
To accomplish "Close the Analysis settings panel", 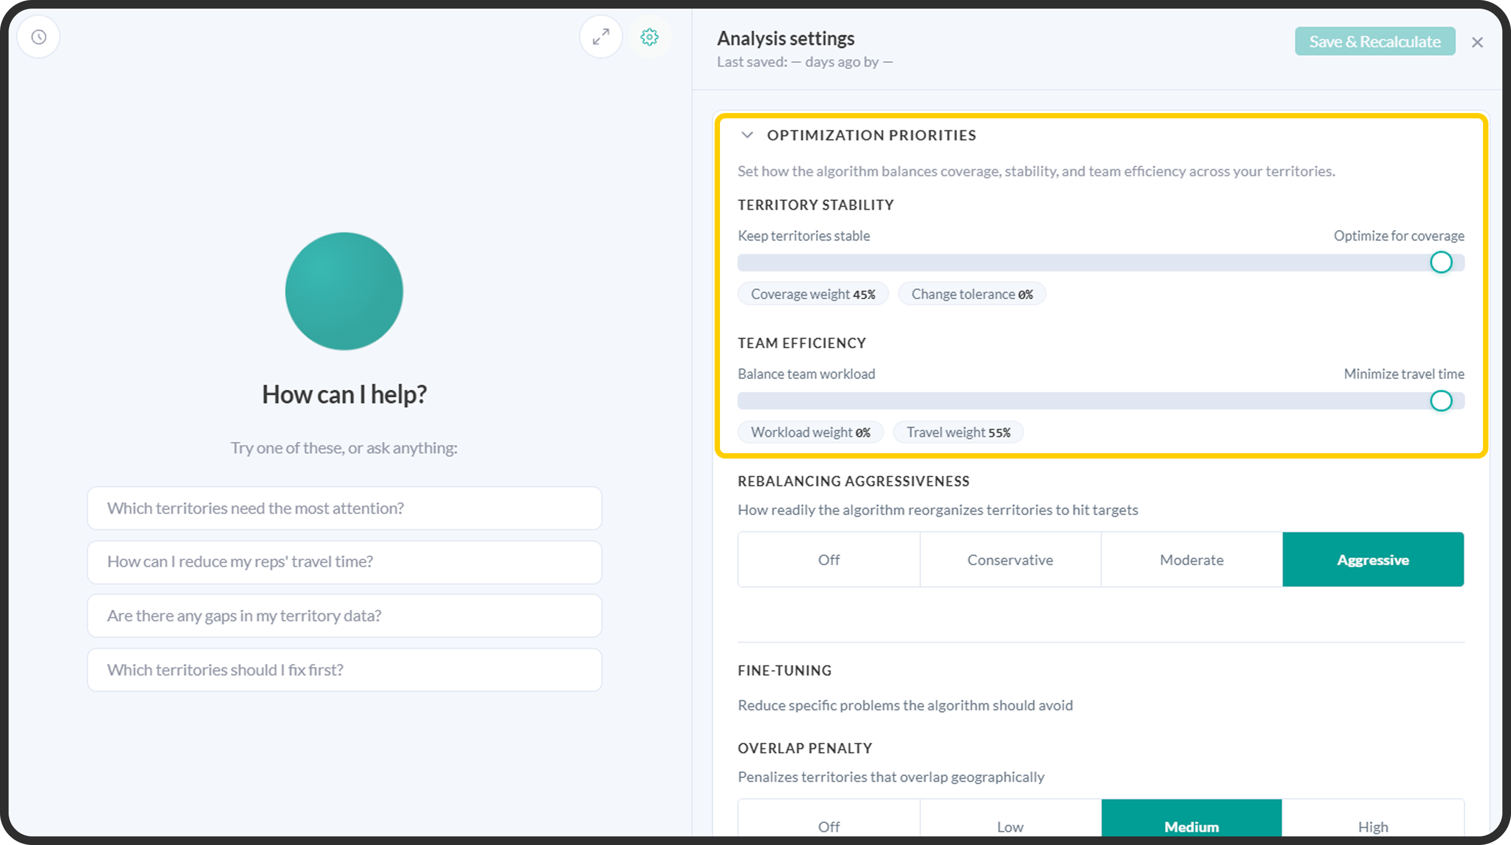I will pyautogui.click(x=1477, y=42).
